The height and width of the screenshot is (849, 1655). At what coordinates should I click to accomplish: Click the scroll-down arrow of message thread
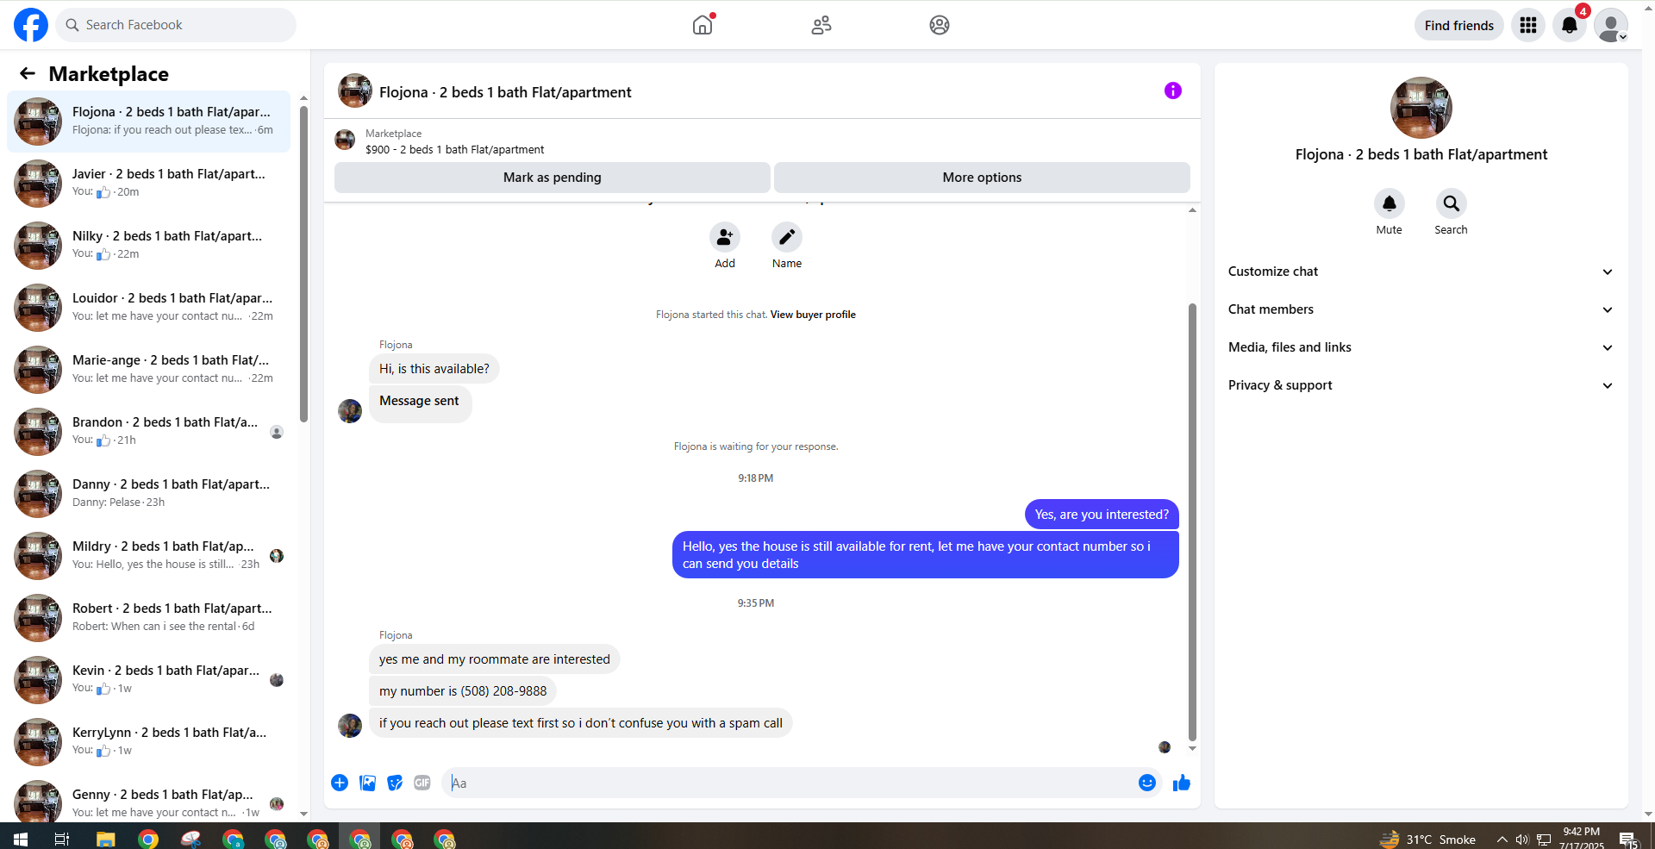coord(1192,748)
